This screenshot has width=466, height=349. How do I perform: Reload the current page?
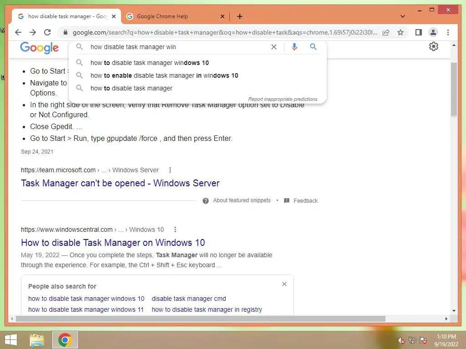click(47, 32)
